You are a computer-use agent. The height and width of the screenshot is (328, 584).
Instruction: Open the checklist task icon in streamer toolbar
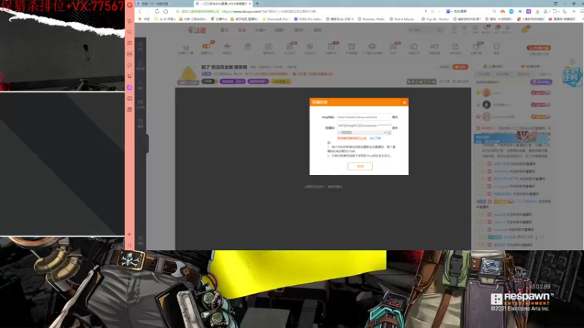point(331,47)
